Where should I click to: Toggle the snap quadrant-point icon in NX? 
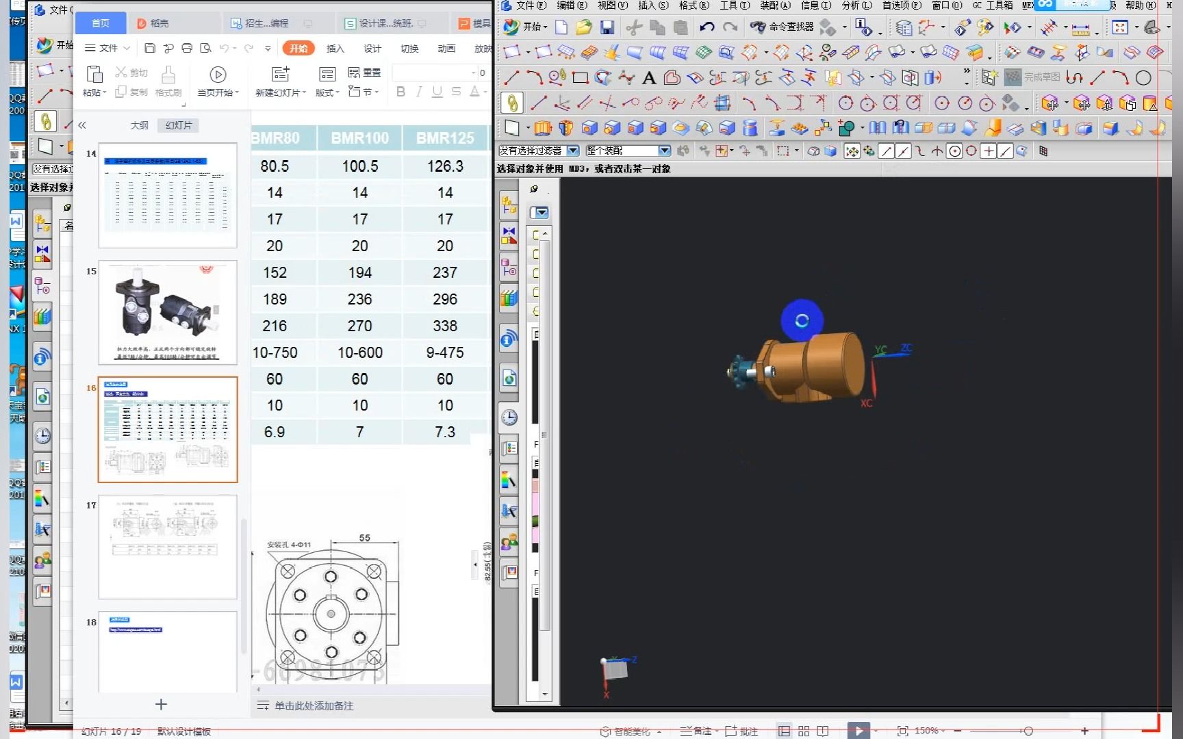tap(971, 151)
